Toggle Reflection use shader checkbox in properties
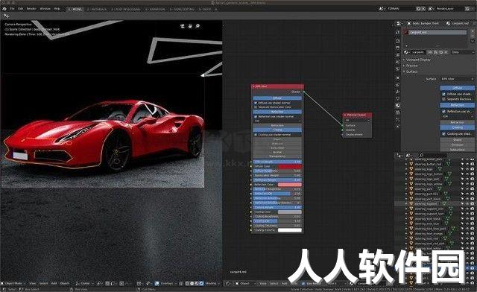The width and height of the screenshot is (477, 292). (x=444, y=112)
